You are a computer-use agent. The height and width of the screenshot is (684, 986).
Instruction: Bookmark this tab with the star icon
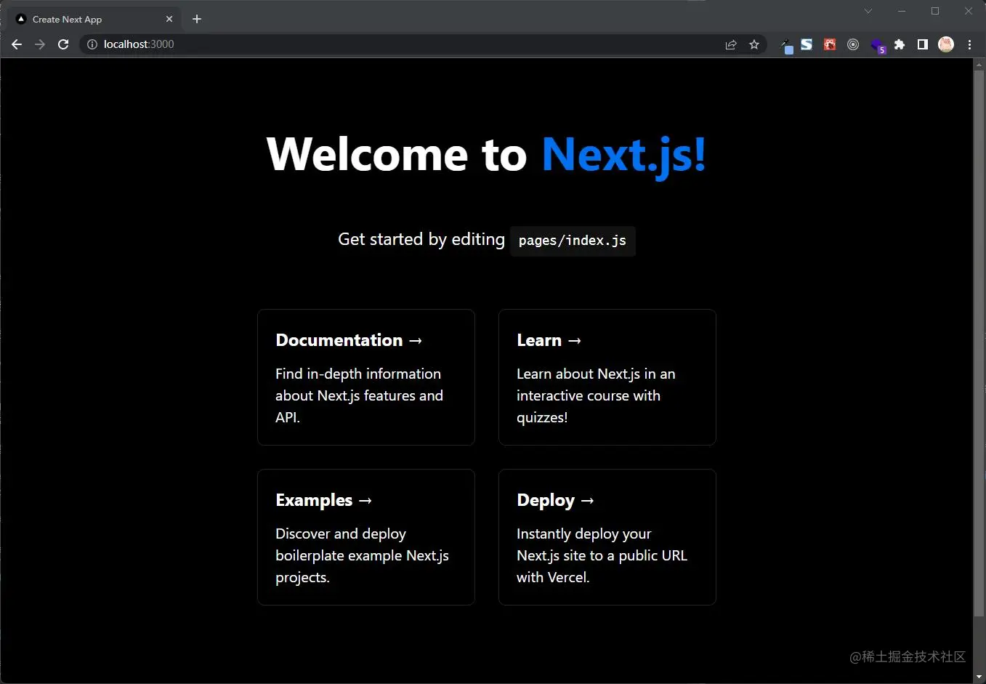pos(754,44)
